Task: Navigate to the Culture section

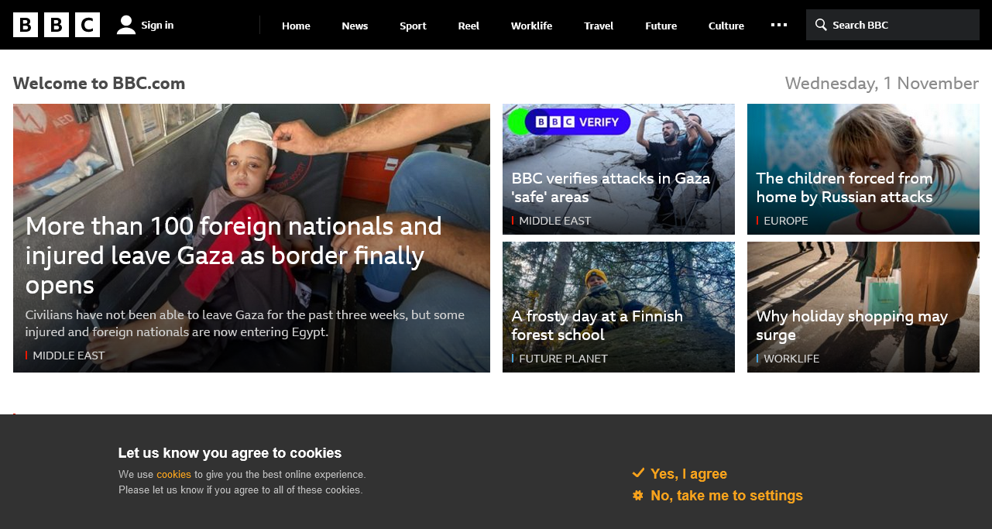Action: 726,26
